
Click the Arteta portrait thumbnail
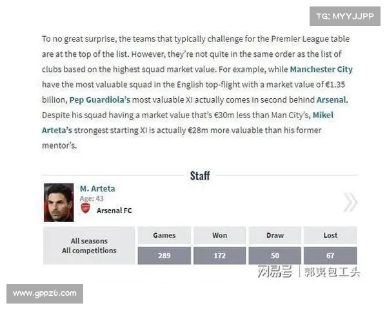(59, 202)
